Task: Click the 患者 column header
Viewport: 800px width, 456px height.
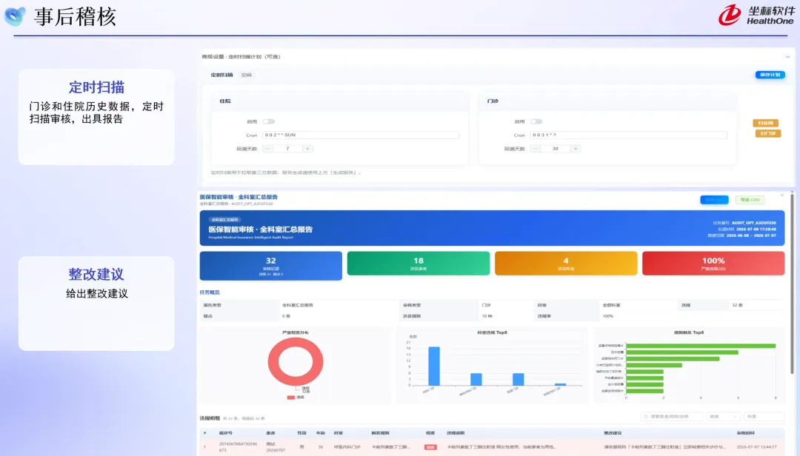Action: pos(270,433)
